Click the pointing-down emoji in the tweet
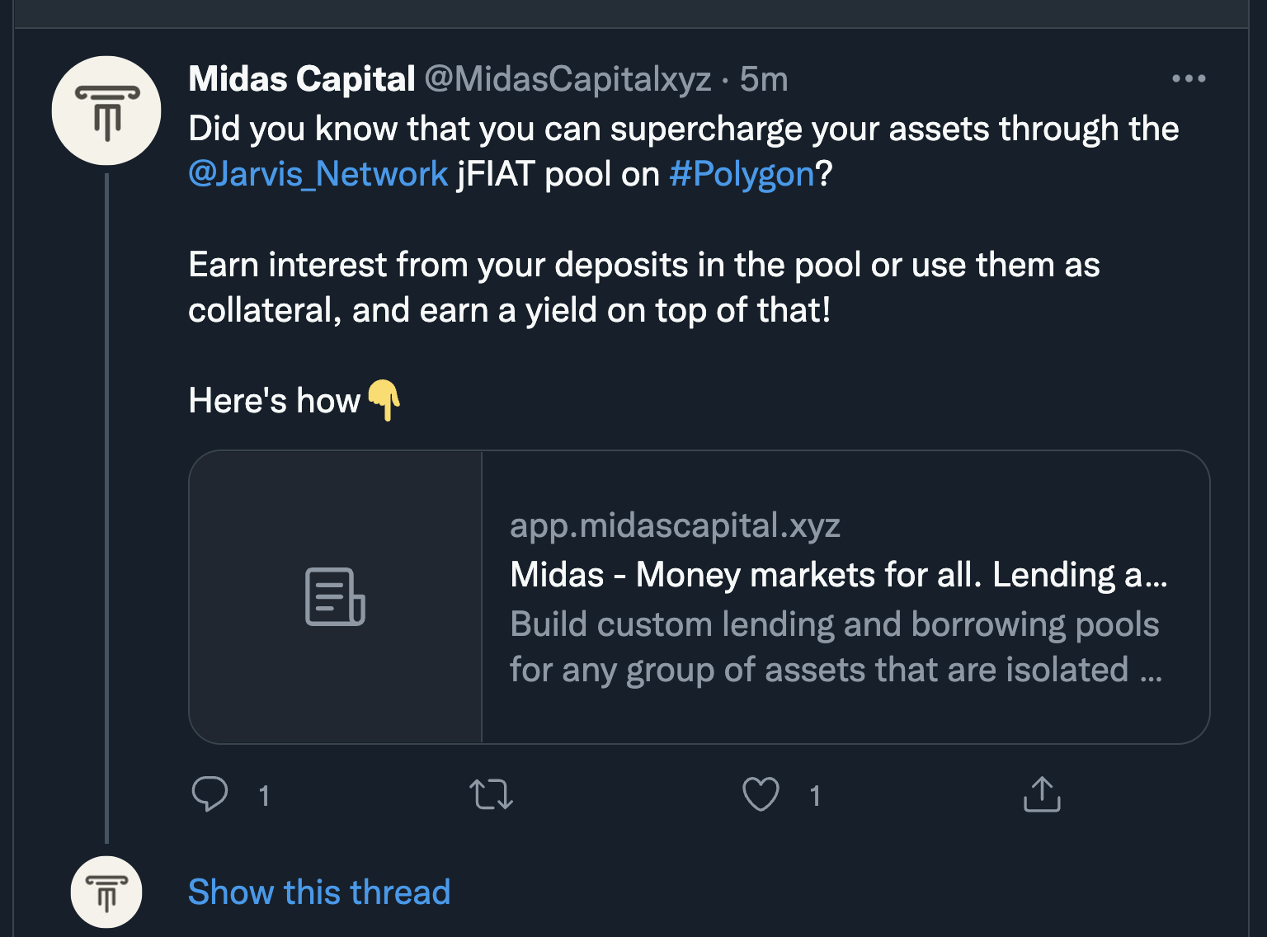 click(x=384, y=401)
